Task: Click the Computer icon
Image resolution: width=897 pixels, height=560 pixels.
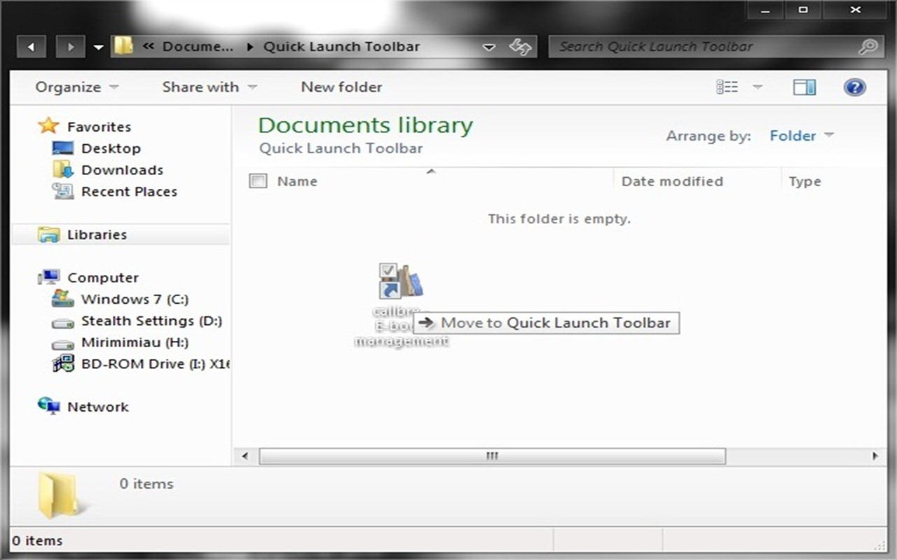Action: point(48,277)
